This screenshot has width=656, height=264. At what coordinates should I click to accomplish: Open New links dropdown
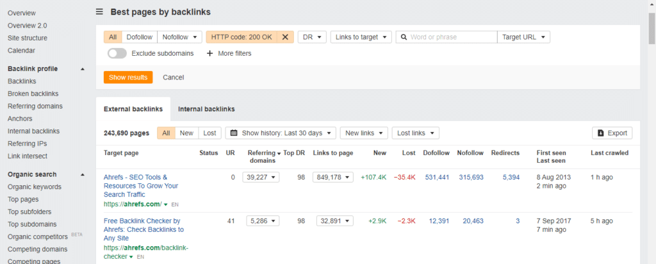(364, 133)
